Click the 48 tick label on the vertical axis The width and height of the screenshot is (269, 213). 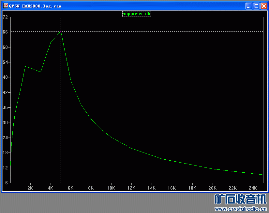pos(5,77)
